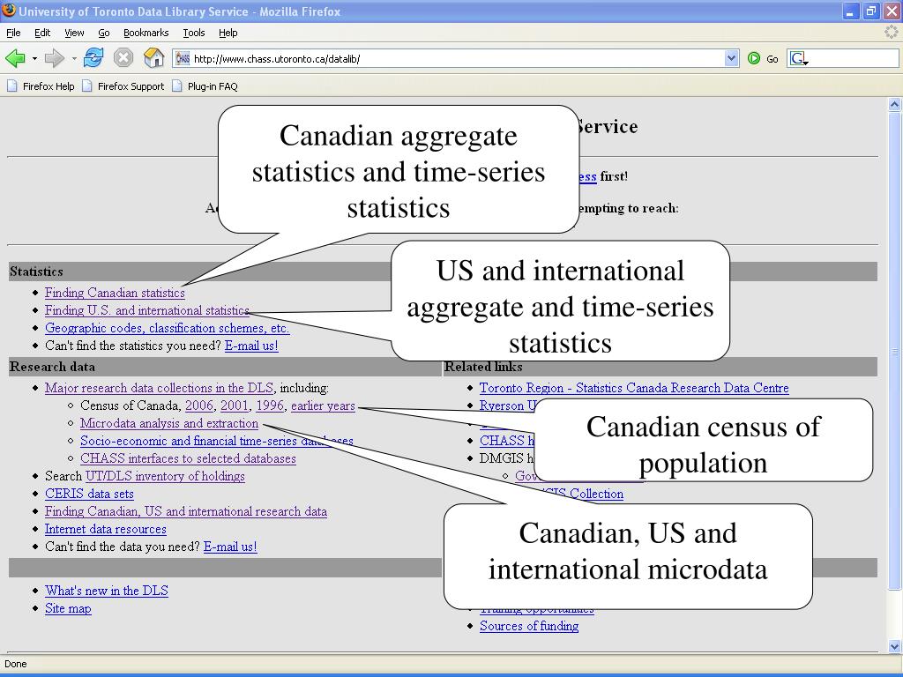Image resolution: width=903 pixels, height=677 pixels.
Task: Click the scrollbar down arrow
Action: coord(894,646)
